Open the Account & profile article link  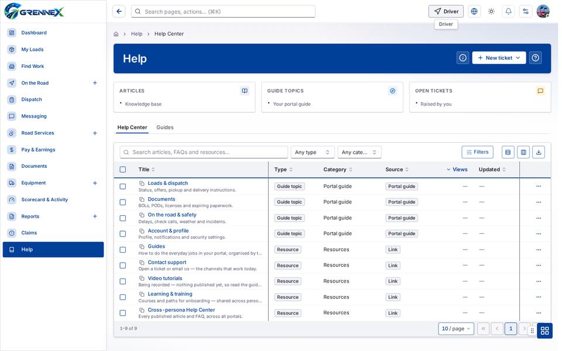[x=168, y=231]
